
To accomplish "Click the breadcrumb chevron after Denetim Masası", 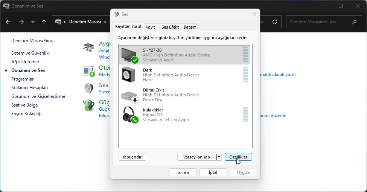I will click(x=105, y=22).
